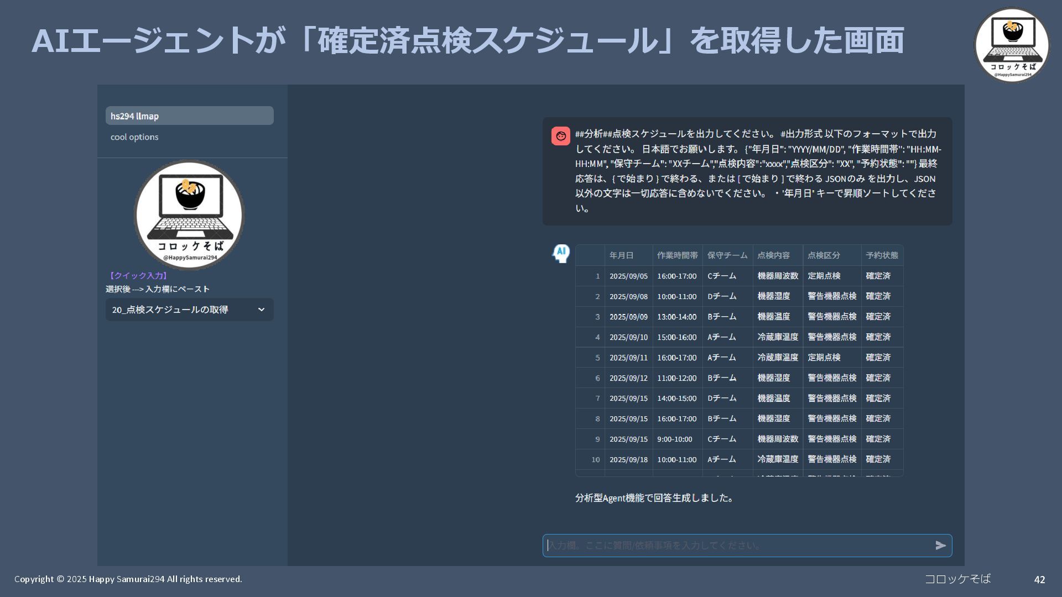Open the cool options menu item
Image resolution: width=1062 pixels, height=597 pixels.
[134, 137]
